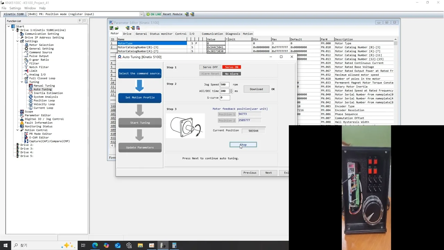Launch Microsoft Edge from the taskbar

[95, 245]
